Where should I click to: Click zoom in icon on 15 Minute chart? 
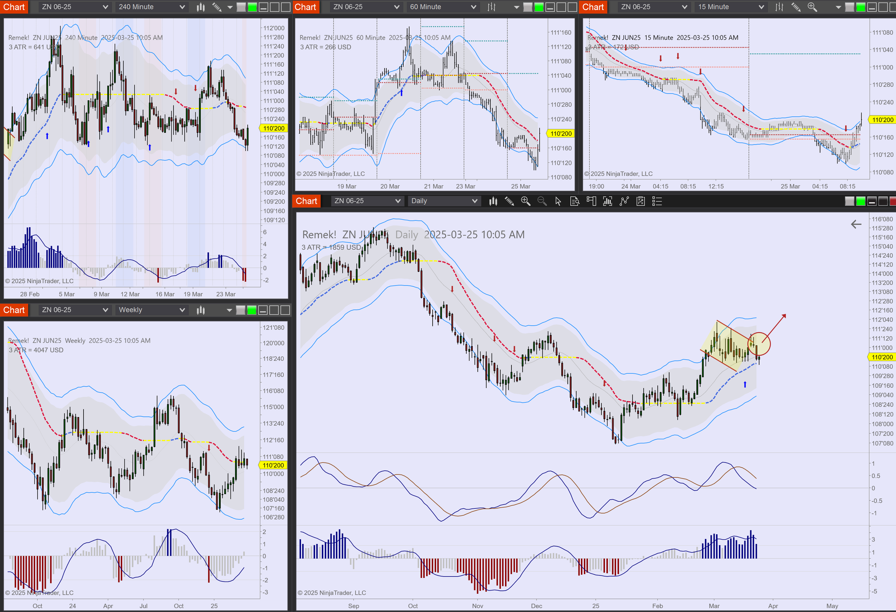tap(812, 7)
